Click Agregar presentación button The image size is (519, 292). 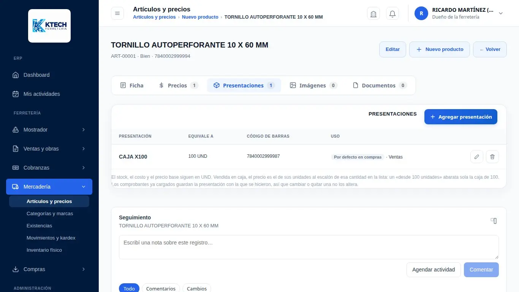[461, 117]
